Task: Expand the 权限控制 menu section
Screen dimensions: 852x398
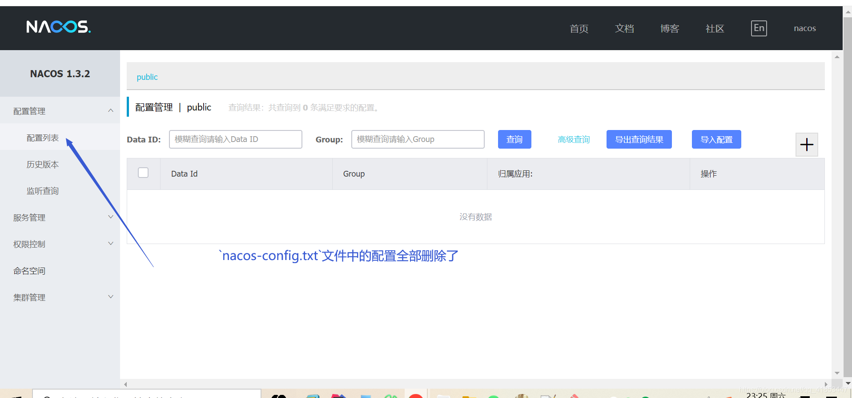Action: pos(60,244)
